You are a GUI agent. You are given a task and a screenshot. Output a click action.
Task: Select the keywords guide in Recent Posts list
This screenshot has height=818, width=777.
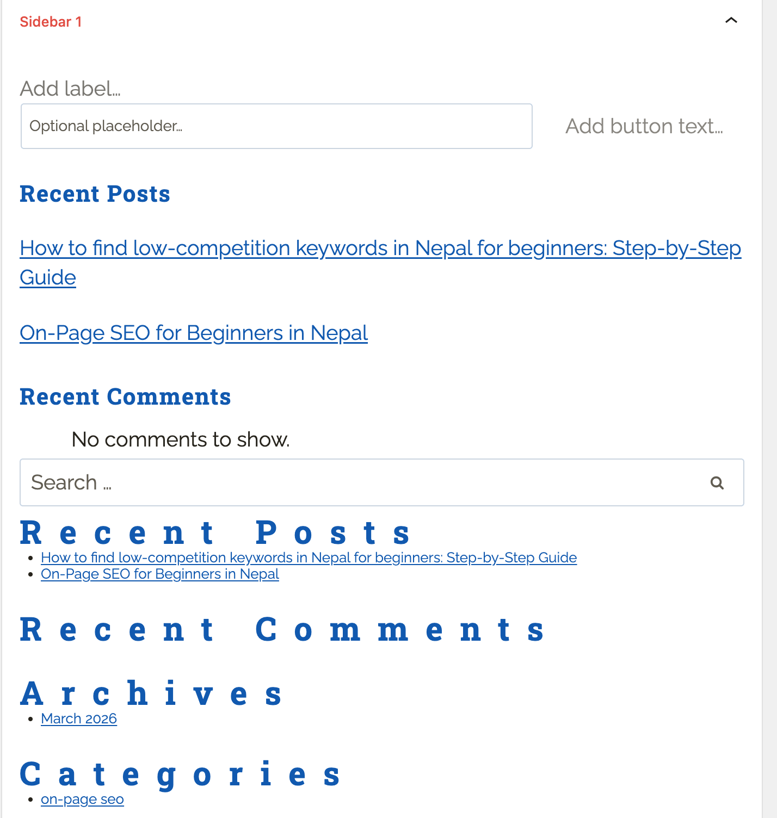pyautogui.click(x=309, y=557)
